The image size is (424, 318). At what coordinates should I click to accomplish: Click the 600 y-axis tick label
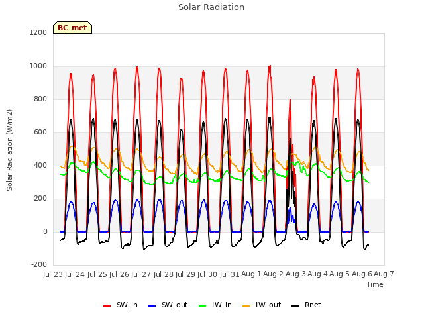click(x=40, y=132)
